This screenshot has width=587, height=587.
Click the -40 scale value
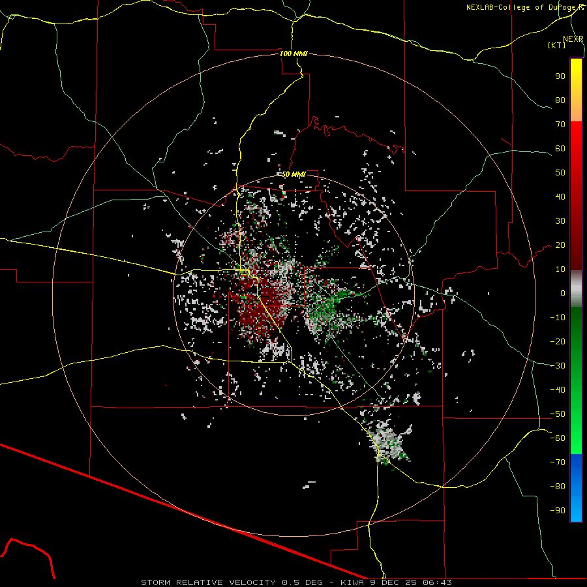point(558,390)
